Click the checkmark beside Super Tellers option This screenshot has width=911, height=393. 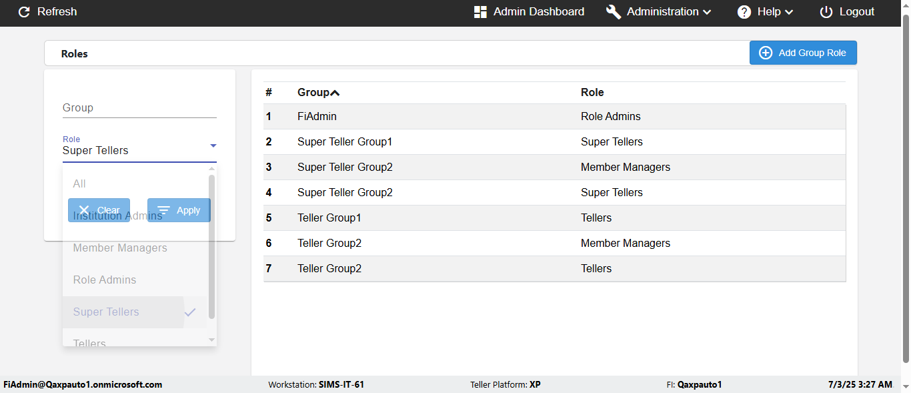click(x=190, y=312)
